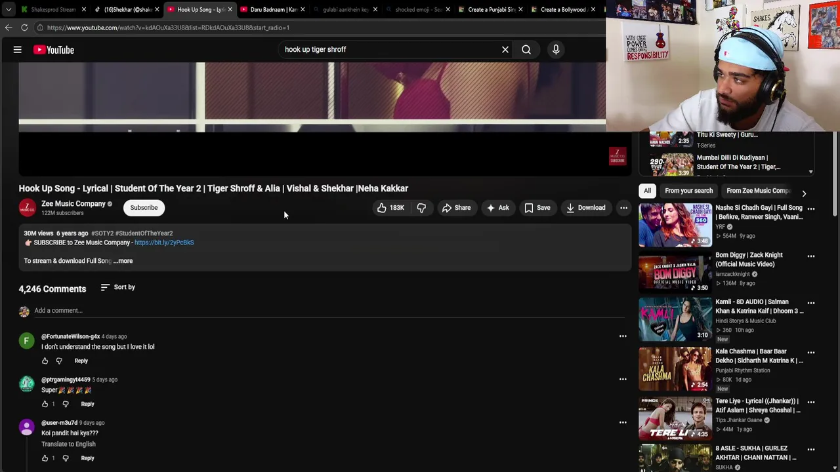Like the Hook Up Song video
Screen dimensions: 840x472
390,208
